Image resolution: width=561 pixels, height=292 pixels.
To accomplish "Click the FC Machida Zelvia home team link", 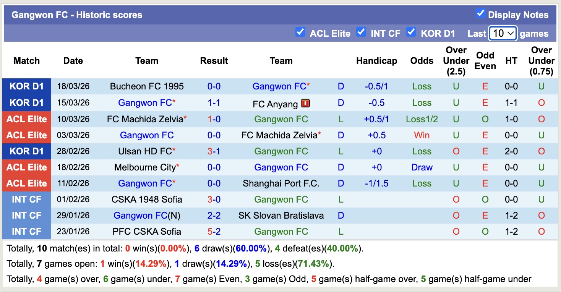I will coord(145,119).
